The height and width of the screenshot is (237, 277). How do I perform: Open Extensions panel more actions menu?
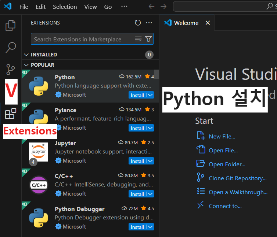[x=149, y=23]
